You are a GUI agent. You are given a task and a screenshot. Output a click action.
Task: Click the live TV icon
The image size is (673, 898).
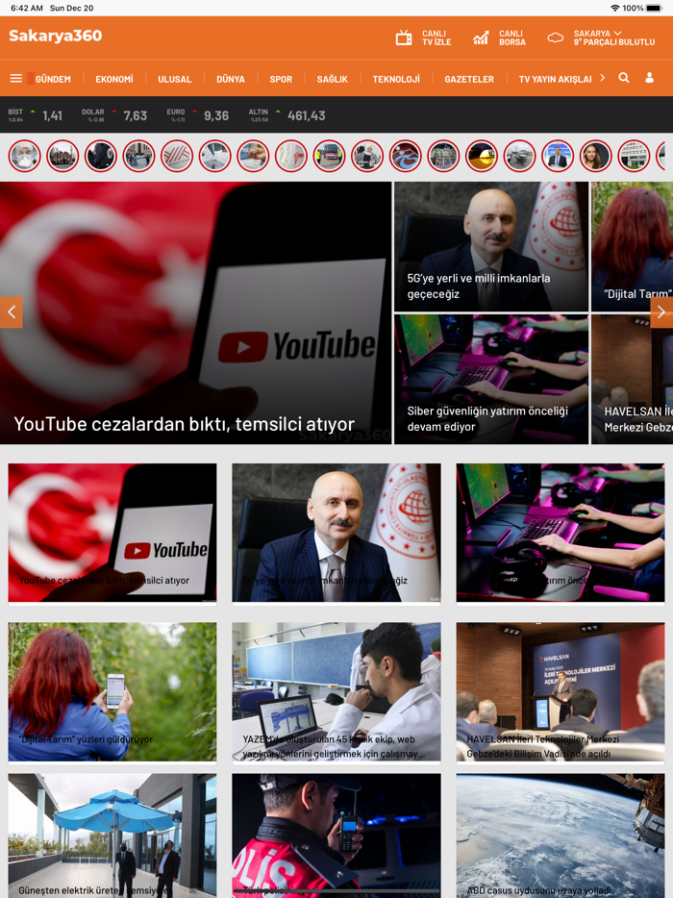404,37
